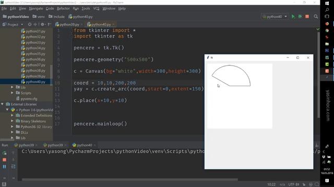
Task: Open the project panel settings gear
Action: [x=43, y=24]
